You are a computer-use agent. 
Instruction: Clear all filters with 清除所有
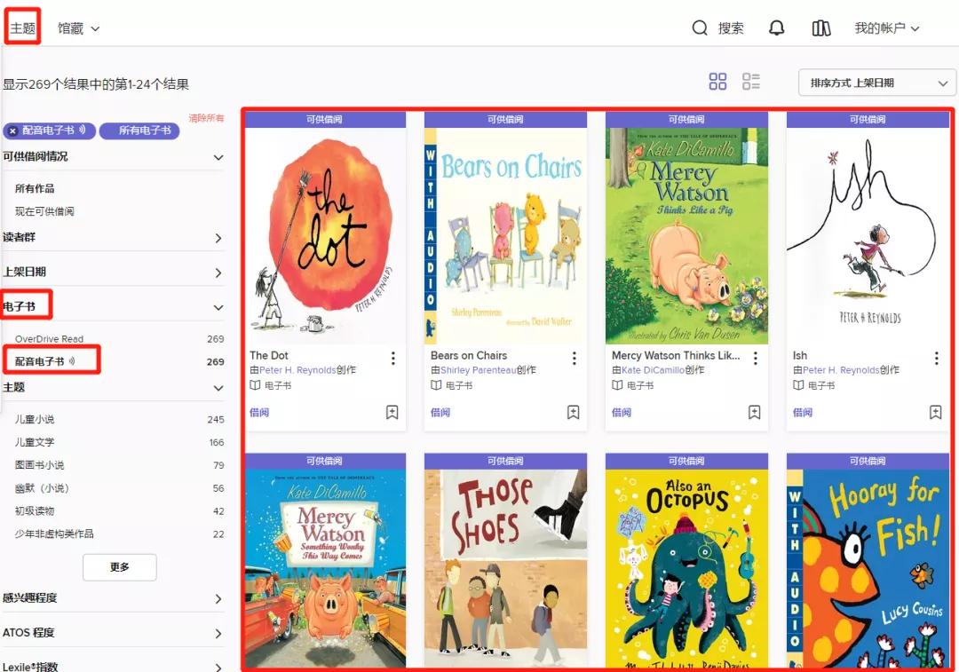(206, 118)
